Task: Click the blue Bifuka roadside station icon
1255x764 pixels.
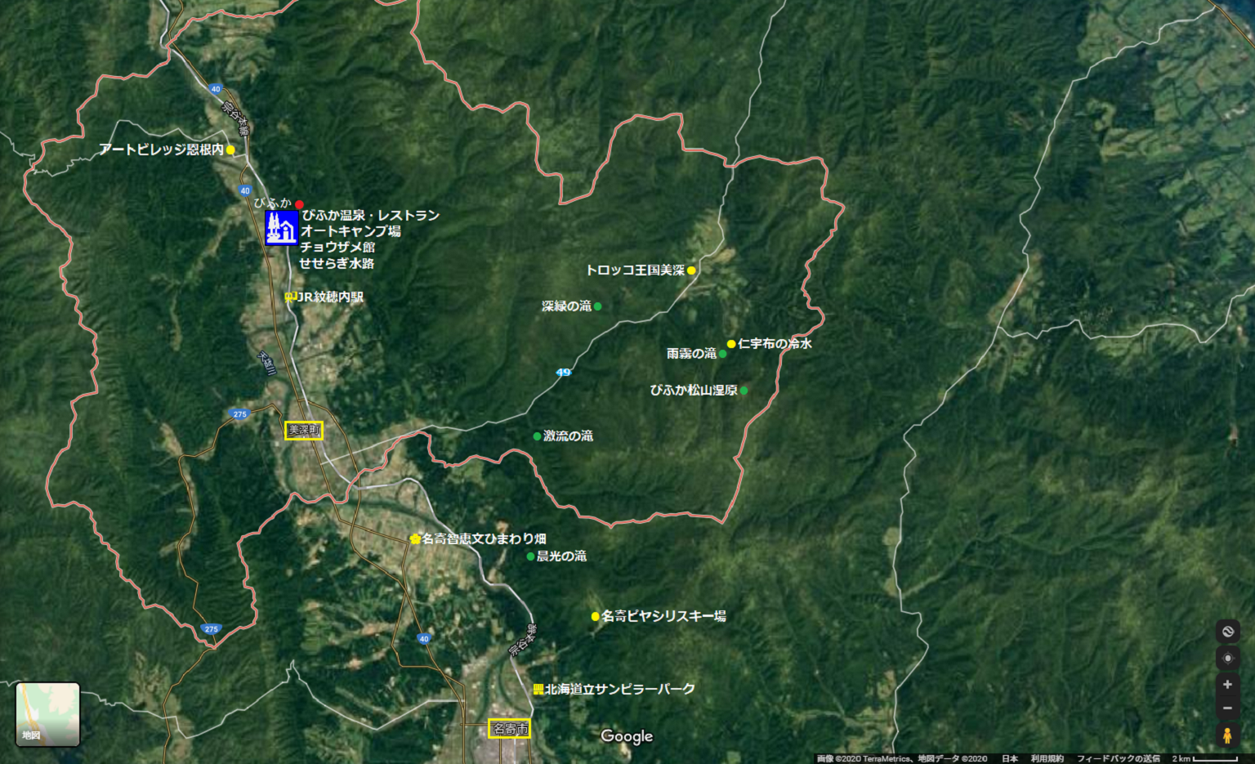Action: pyautogui.click(x=282, y=227)
